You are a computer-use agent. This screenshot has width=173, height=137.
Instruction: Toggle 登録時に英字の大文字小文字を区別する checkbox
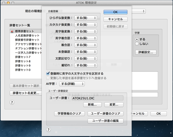point(48,73)
